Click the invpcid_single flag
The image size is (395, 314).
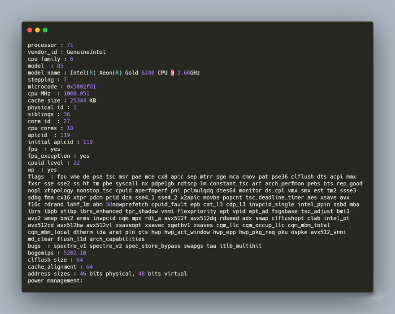272,205
